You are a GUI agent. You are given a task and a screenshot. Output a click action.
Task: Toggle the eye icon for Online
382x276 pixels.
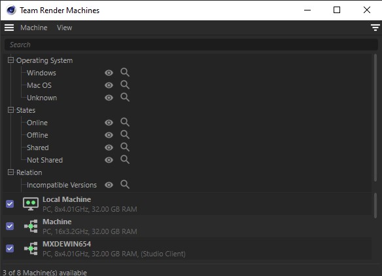pyautogui.click(x=109, y=123)
